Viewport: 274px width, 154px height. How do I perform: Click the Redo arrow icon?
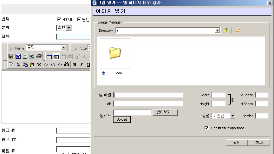(x=60, y=65)
